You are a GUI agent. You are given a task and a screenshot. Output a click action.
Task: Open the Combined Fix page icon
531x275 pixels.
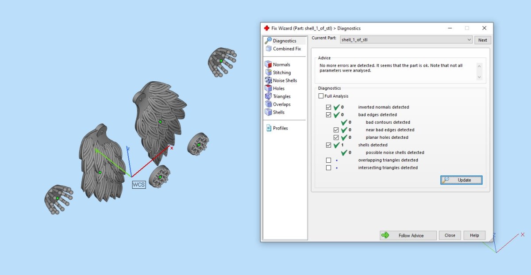[269, 49]
